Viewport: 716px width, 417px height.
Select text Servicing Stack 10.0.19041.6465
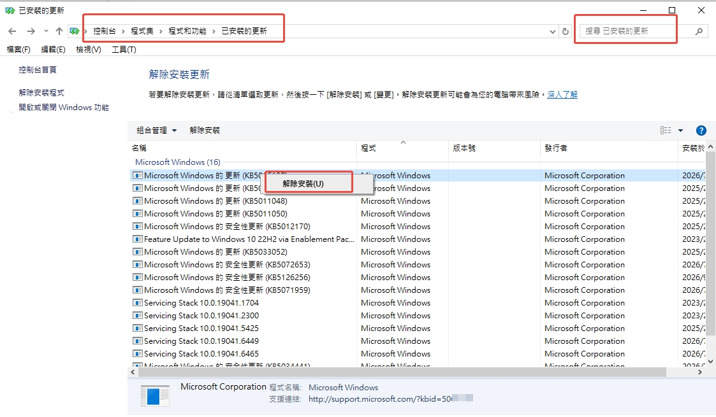(201, 354)
